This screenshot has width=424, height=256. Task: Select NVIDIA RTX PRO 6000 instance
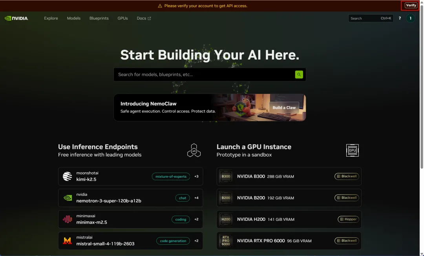(289, 241)
